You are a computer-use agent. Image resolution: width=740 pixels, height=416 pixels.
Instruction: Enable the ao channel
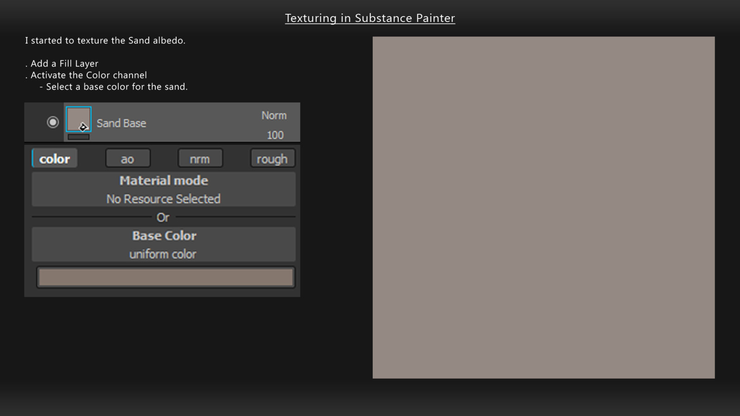pyautogui.click(x=128, y=159)
